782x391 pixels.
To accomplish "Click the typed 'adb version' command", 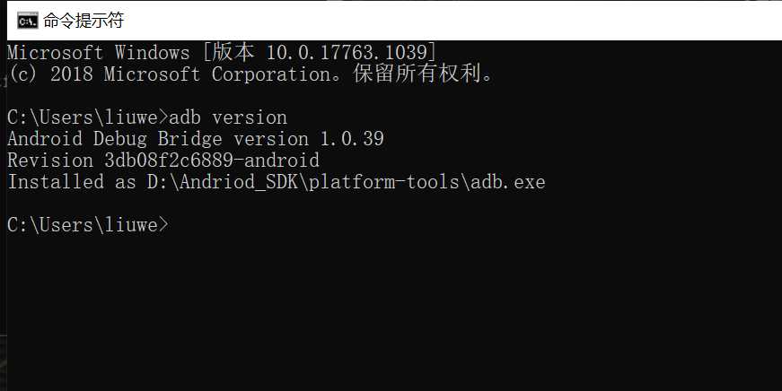I will 228,117.
